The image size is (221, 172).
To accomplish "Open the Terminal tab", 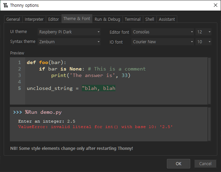I will pyautogui.click(x=132, y=19).
